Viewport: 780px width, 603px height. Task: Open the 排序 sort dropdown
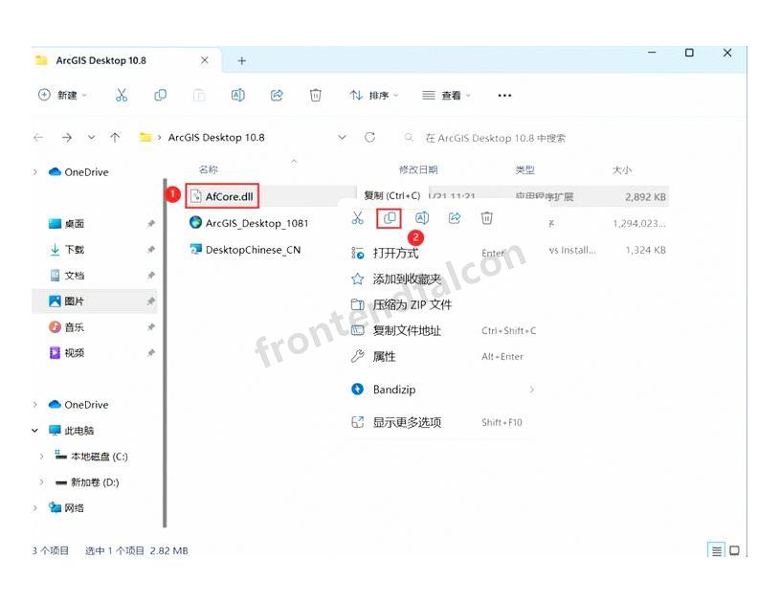pos(374,95)
